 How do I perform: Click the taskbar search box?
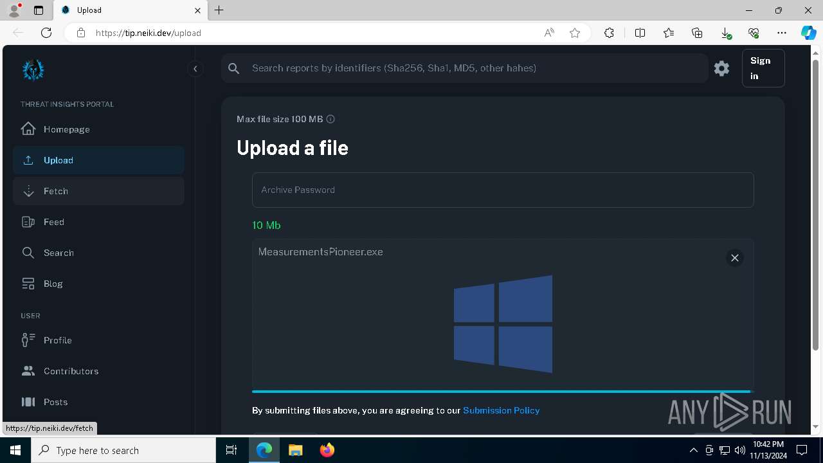(x=123, y=450)
